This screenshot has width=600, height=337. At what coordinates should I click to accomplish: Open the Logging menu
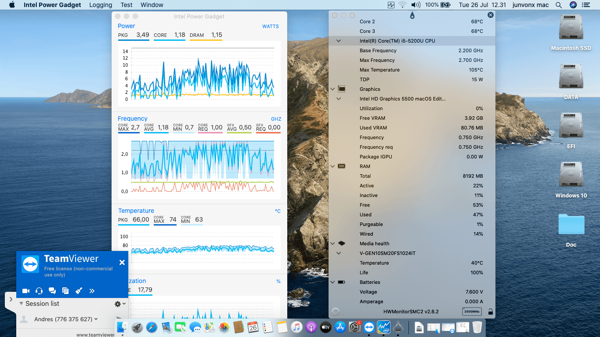click(100, 5)
